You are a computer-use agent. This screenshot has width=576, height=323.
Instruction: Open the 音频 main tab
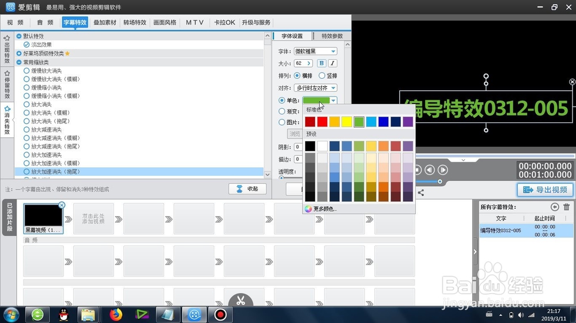pyautogui.click(x=45, y=22)
